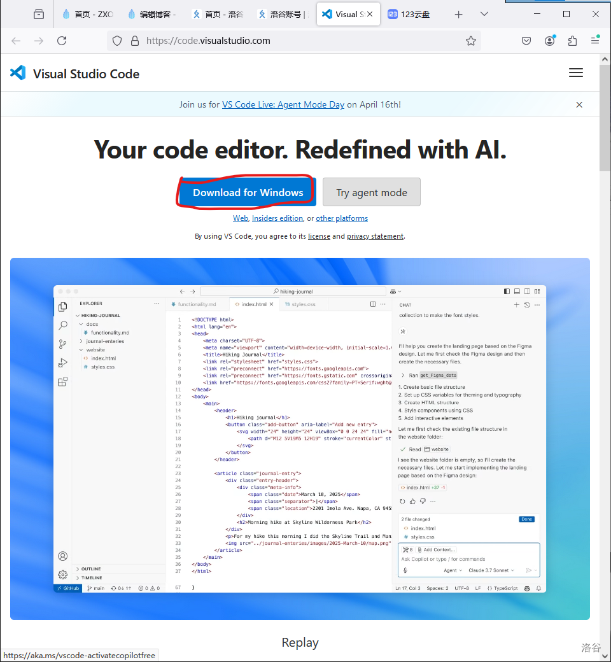Expand the list all tabs dropdown
Screen dimensions: 611x662
point(484,14)
